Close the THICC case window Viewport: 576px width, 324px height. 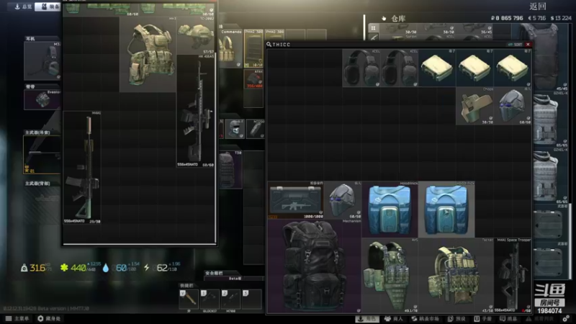(x=528, y=45)
